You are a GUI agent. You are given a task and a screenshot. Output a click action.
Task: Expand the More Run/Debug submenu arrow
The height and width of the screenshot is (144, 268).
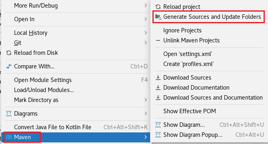pos(146,6)
